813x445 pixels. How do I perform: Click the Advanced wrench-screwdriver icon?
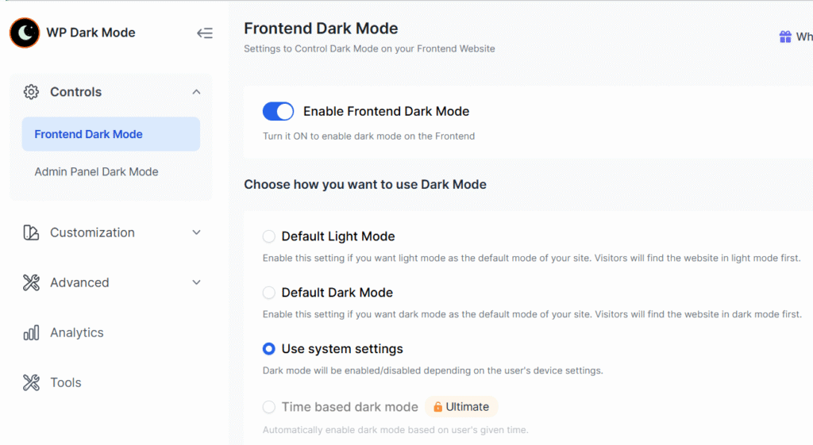(31, 282)
